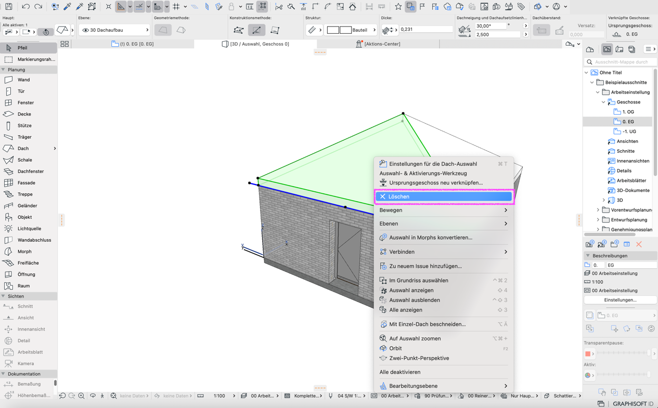Toggle the guide lines snap button
658x408 pixels.
(139, 7)
